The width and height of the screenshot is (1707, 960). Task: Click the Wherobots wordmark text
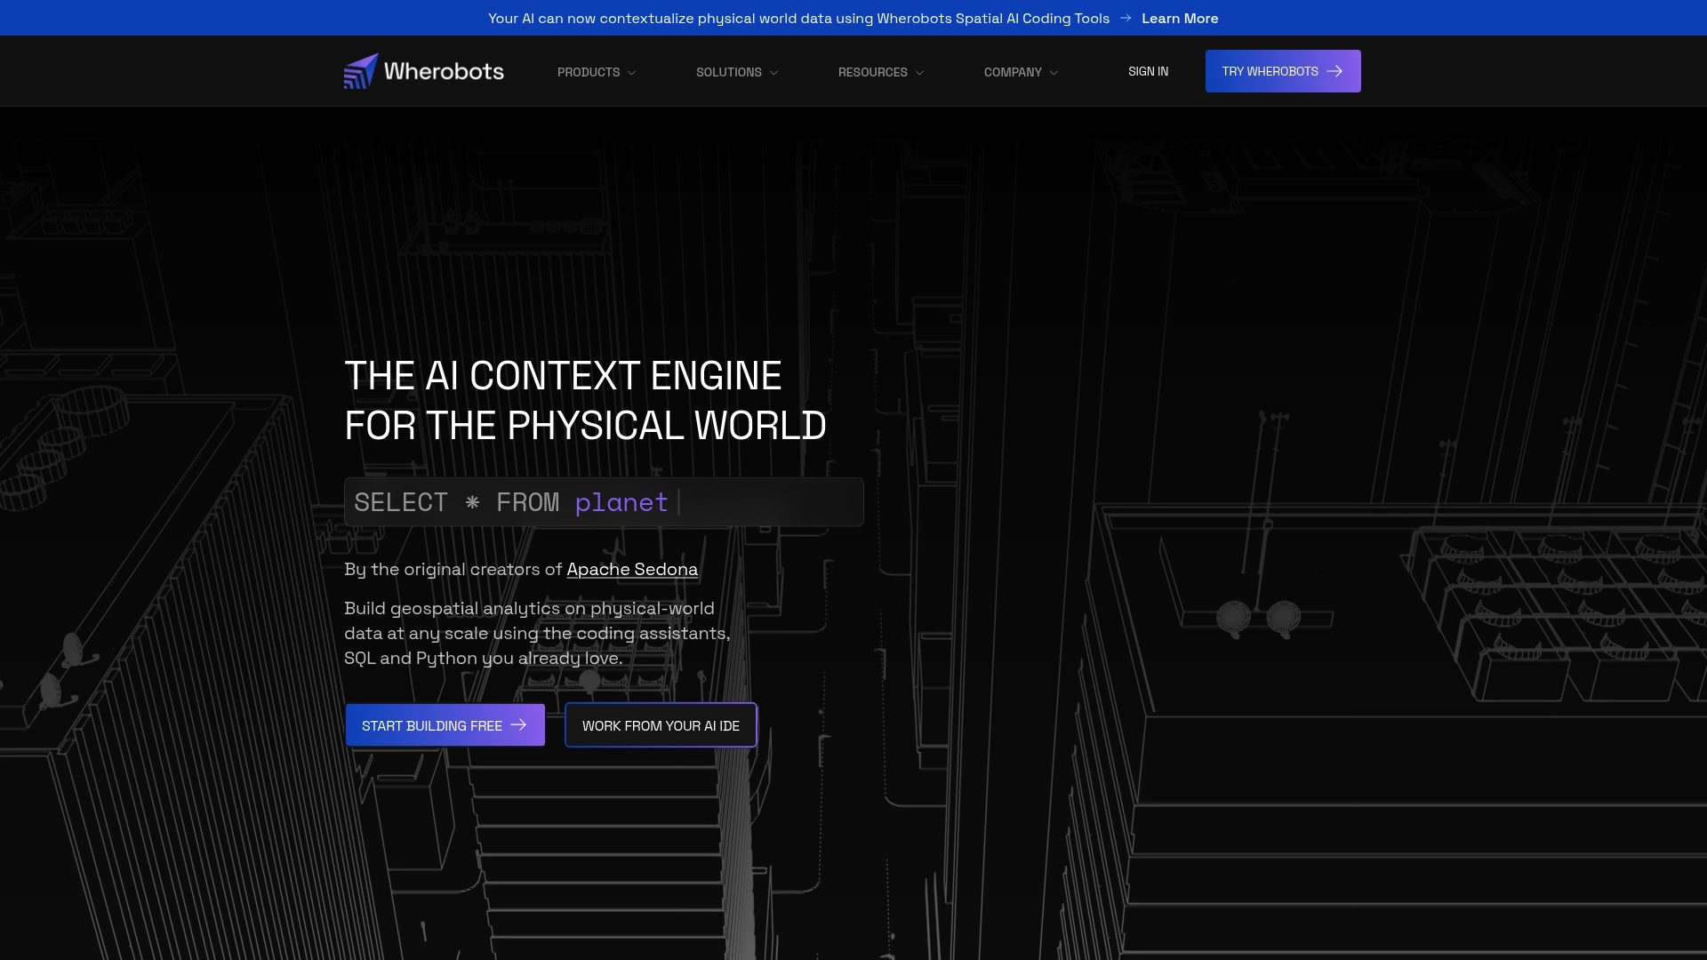click(x=444, y=71)
